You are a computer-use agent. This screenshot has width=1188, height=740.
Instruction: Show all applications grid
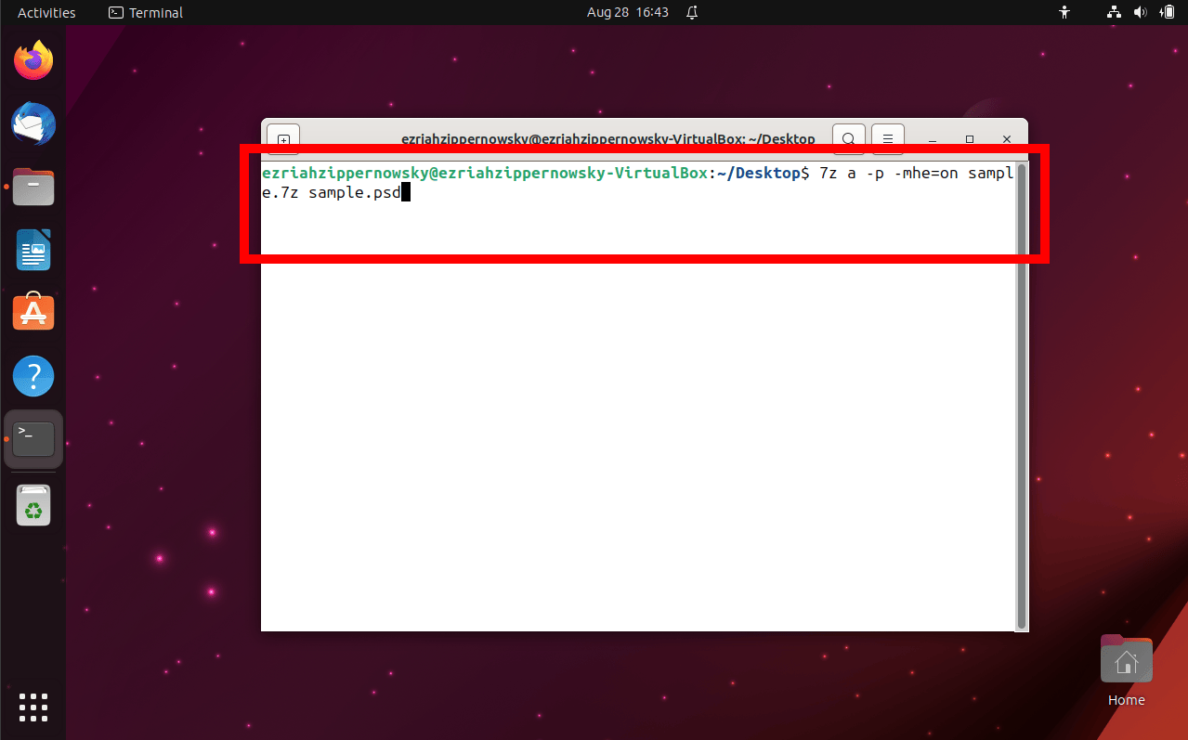[33, 708]
